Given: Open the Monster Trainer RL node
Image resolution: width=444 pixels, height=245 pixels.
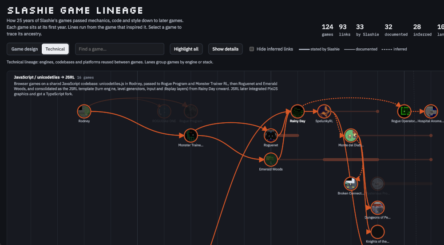Looking at the screenshot, I should [x=190, y=136].
